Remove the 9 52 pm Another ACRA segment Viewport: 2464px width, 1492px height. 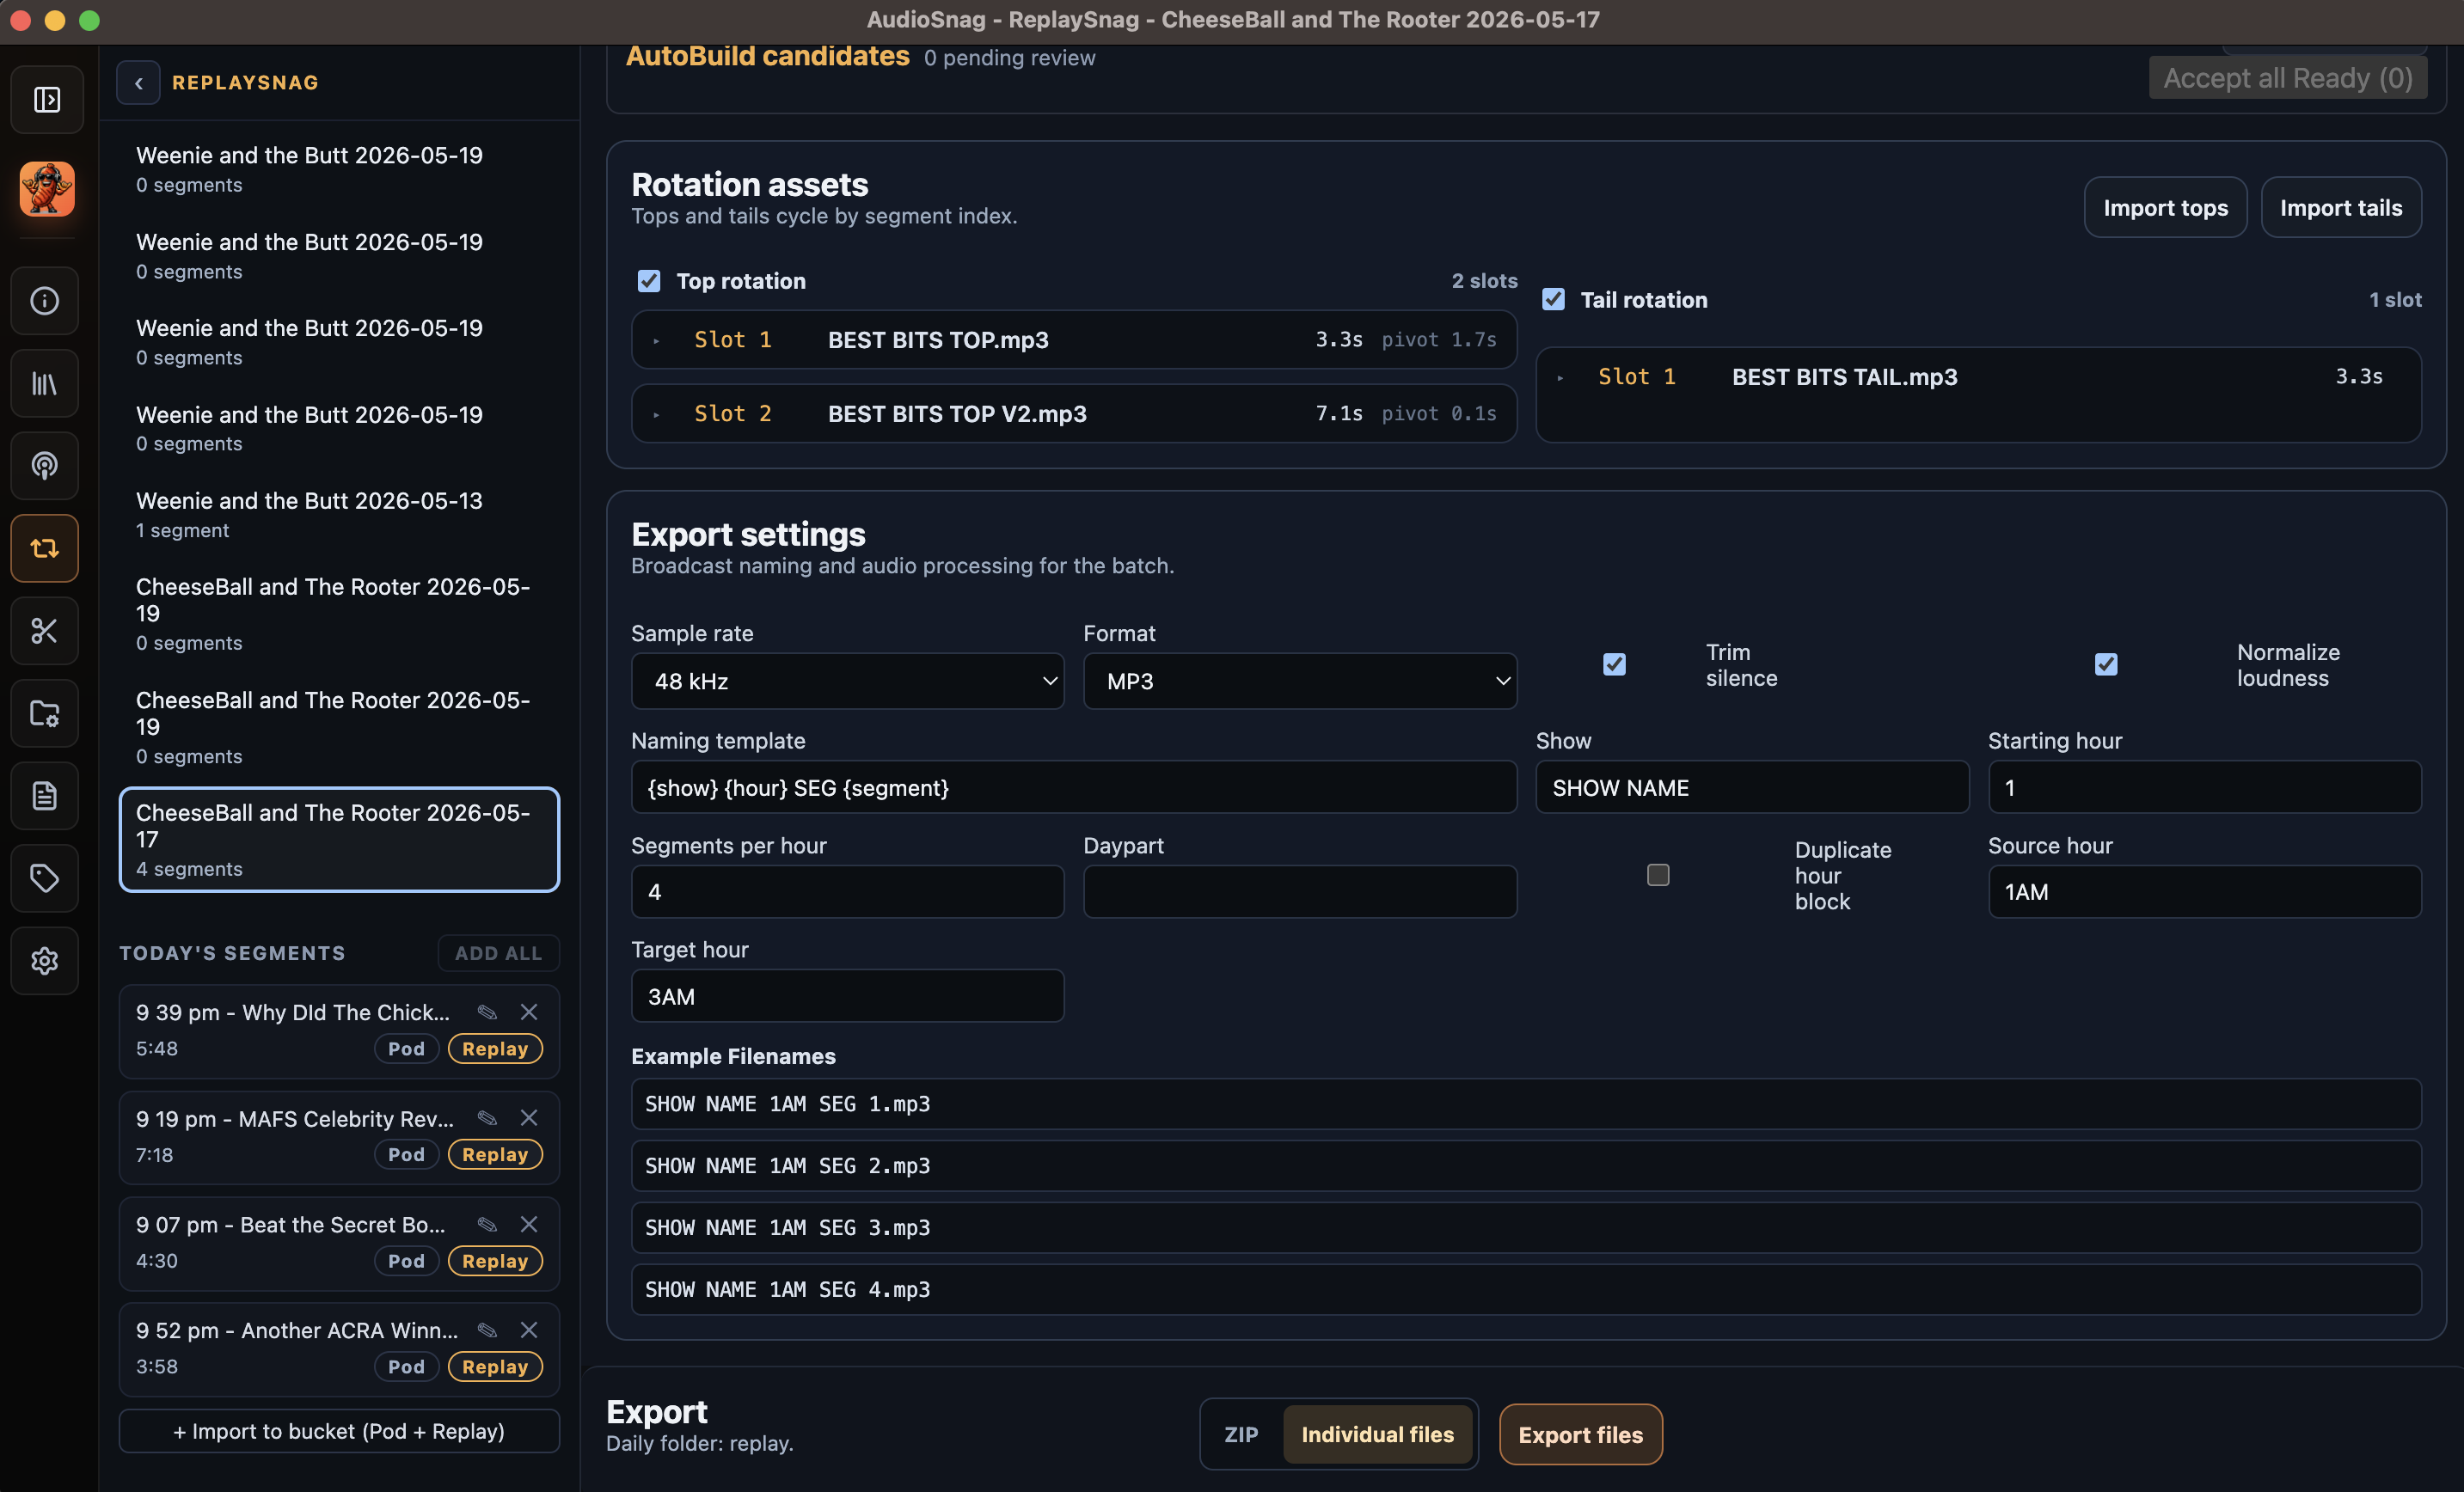[529, 1330]
